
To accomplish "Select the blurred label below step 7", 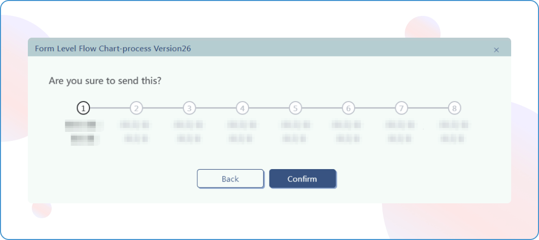I will 401,132.
